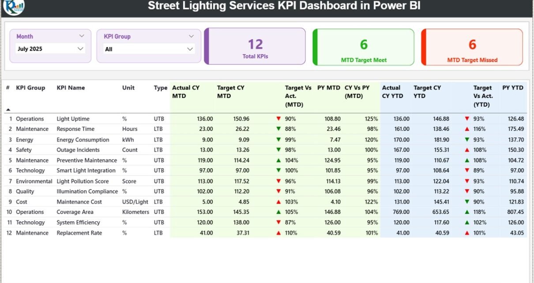Collapse the Month slicer header chevron

[82, 36]
